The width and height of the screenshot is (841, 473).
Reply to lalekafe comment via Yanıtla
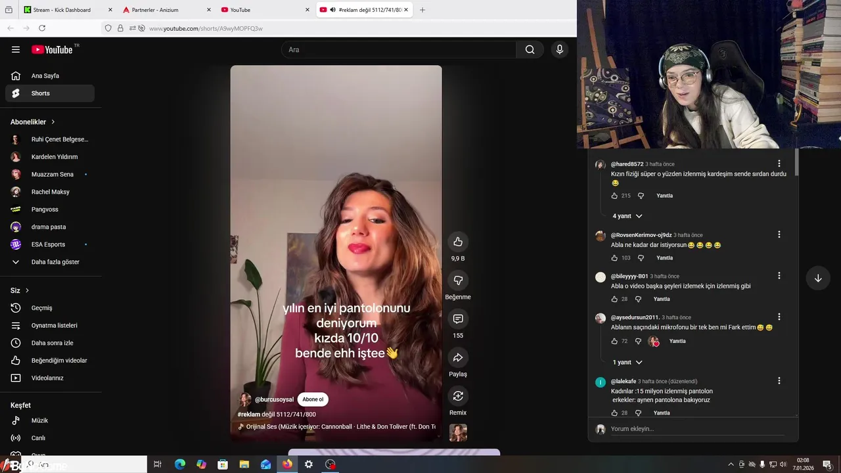coord(662,413)
